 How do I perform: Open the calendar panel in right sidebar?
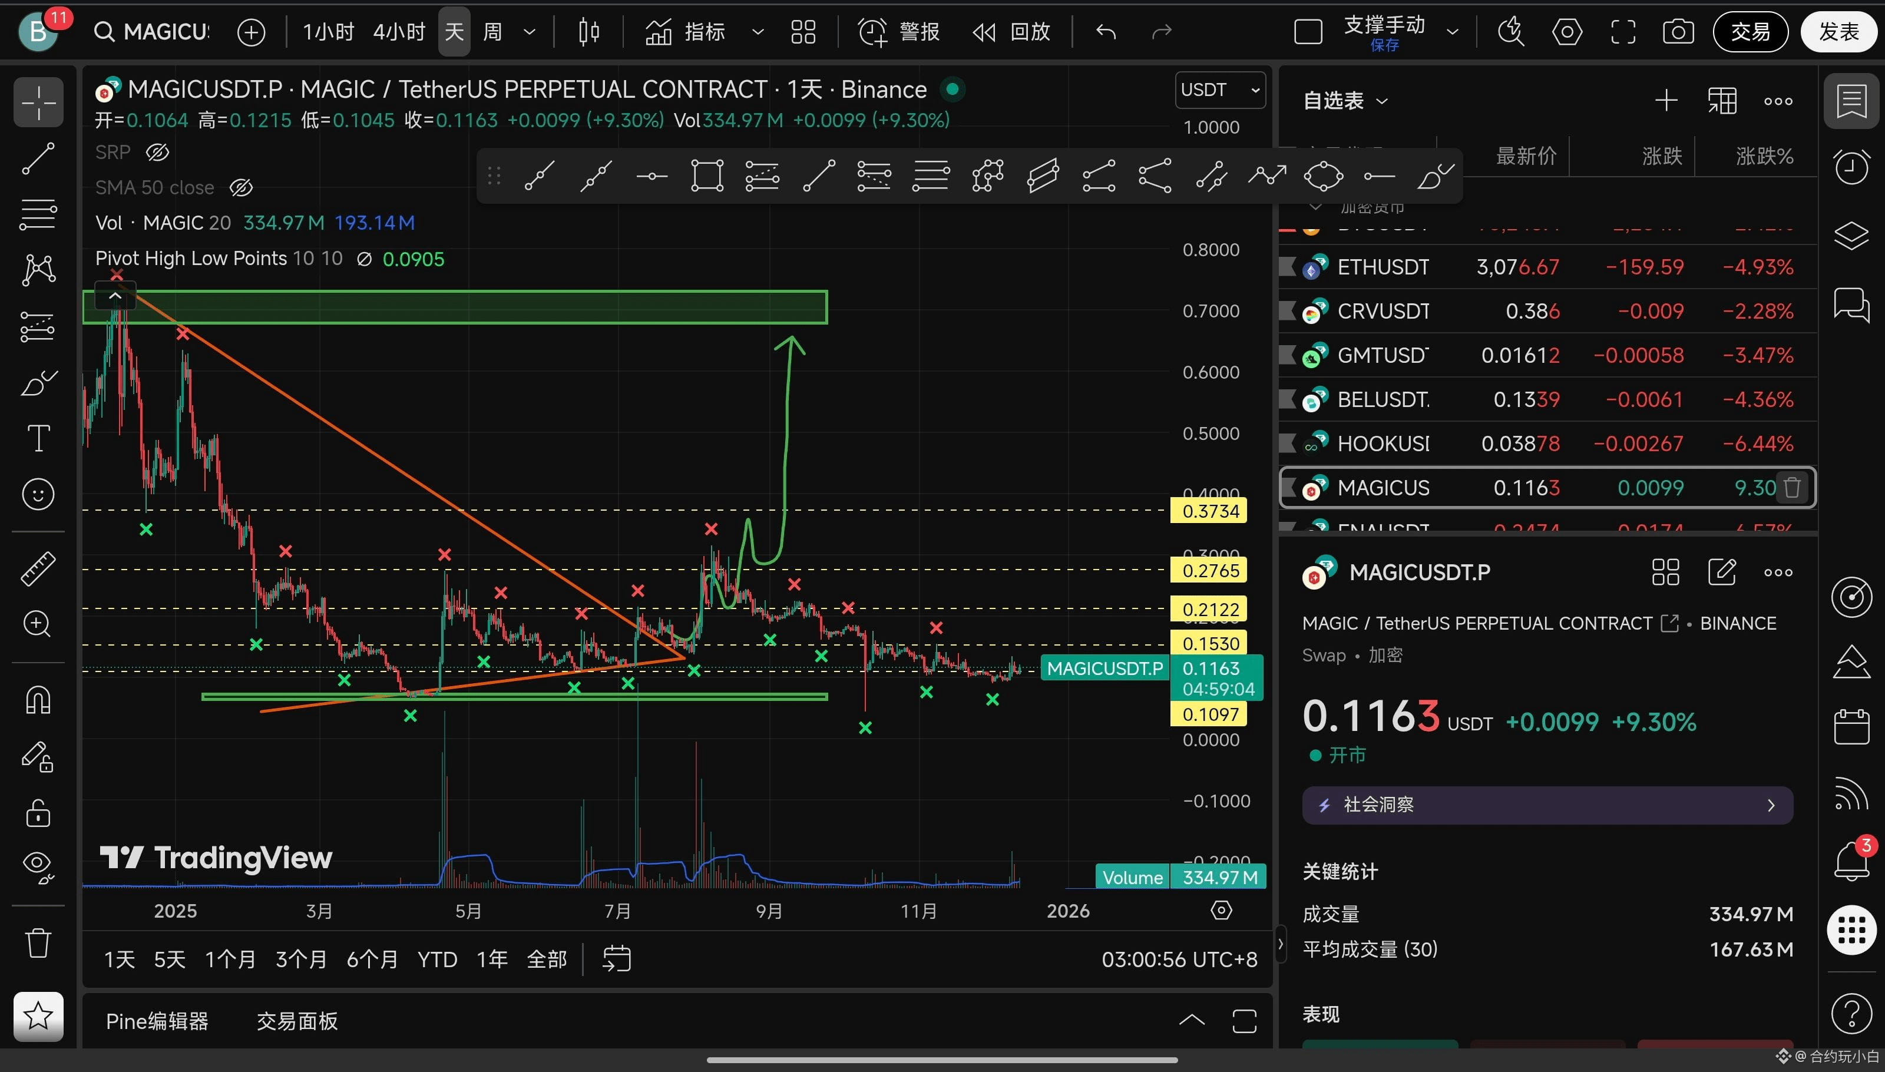(1851, 727)
